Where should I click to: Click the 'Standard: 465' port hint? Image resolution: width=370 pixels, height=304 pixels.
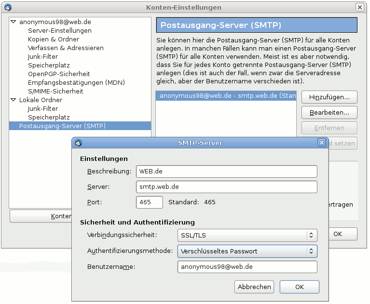(x=192, y=202)
